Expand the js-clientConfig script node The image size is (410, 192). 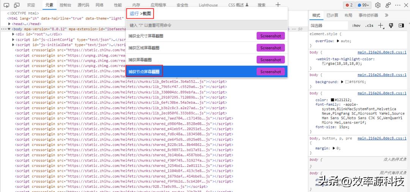click(x=13, y=40)
